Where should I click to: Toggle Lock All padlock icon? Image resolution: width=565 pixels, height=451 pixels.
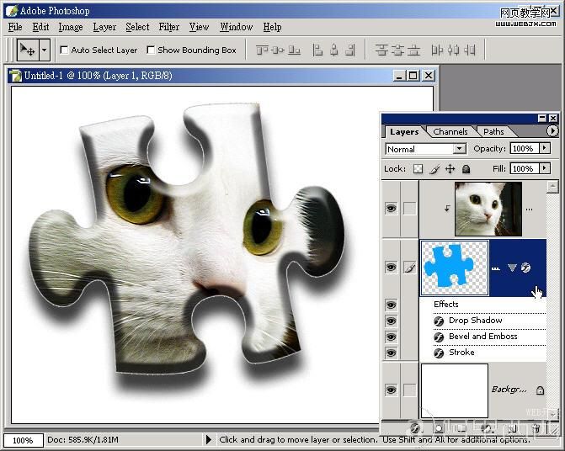pyautogui.click(x=466, y=169)
